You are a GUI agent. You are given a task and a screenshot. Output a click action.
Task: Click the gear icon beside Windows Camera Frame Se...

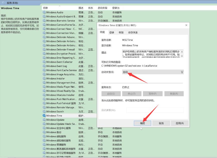coord(44,25)
